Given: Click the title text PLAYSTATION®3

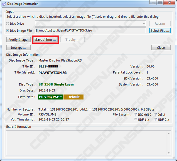Looking at the screenshot, I should pos(52,72).
